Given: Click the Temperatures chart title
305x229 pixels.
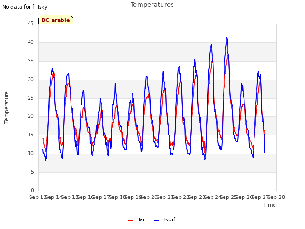Looking at the screenshot, I should click(152, 5).
